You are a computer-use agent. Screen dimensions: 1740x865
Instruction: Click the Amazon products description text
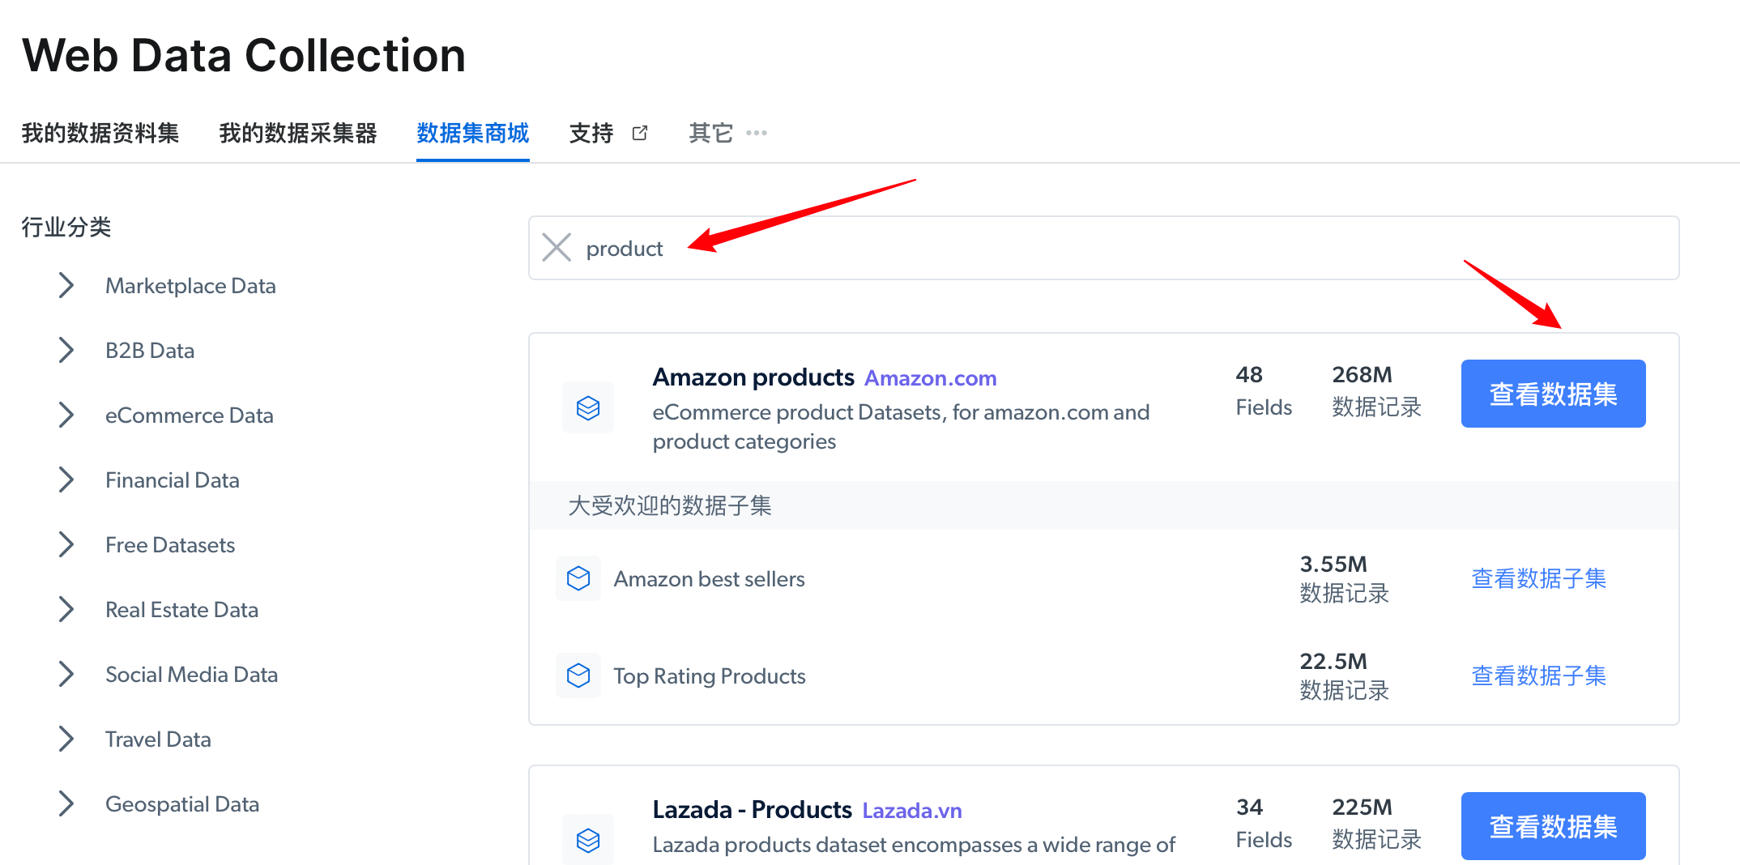[x=901, y=427]
